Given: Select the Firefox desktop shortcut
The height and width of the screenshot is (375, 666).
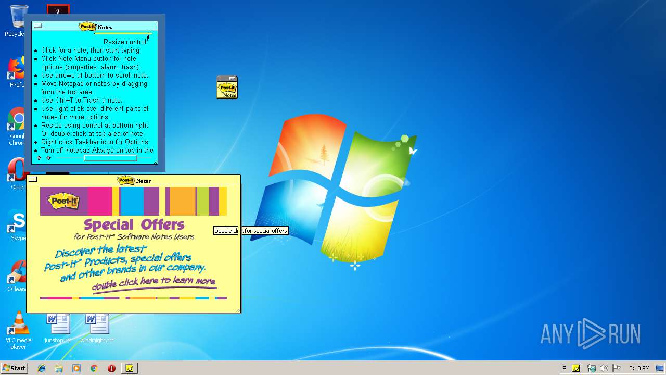Looking at the screenshot, I should [16, 72].
